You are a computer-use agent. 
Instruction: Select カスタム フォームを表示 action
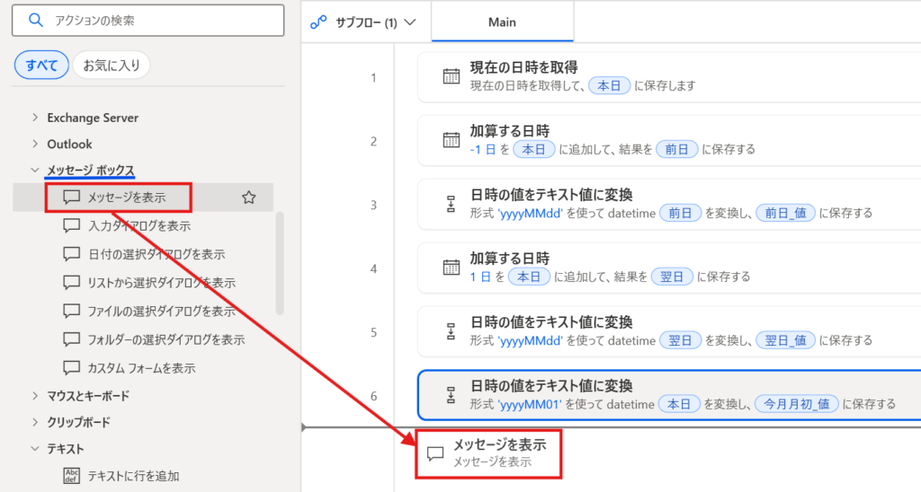click(x=141, y=368)
